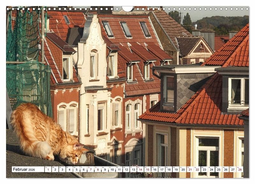Select day 11 in the calendar strip
This screenshot has width=255, height=184.
click(x=119, y=169)
